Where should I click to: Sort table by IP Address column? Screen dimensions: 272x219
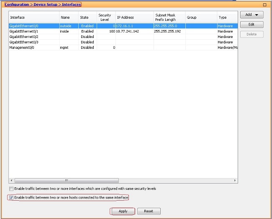pyautogui.click(x=134, y=18)
